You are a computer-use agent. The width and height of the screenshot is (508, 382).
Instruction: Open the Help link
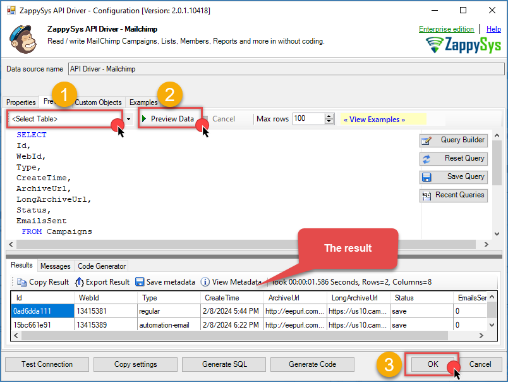point(493,29)
